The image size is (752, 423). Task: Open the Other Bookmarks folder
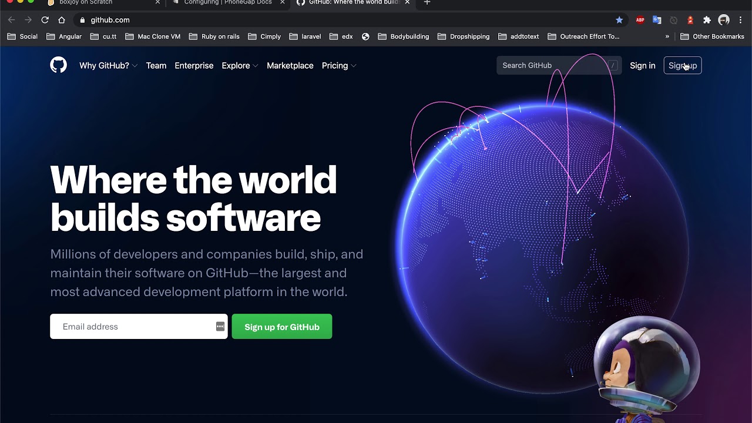(712, 36)
